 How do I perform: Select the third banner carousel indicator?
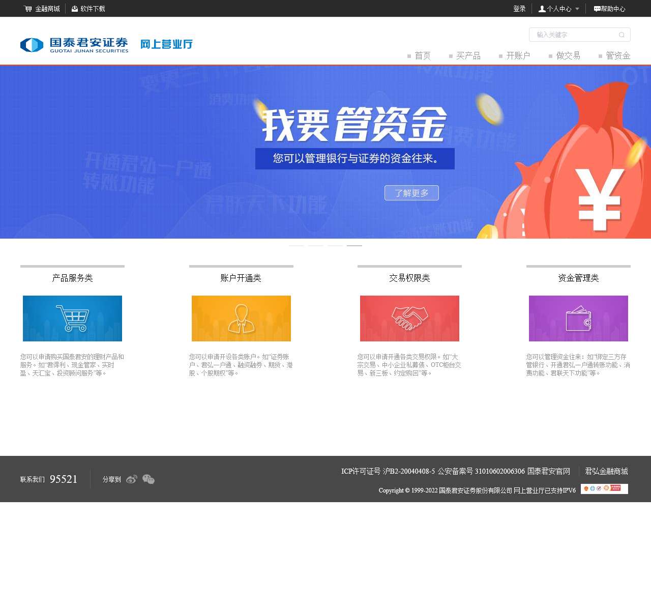pos(335,246)
